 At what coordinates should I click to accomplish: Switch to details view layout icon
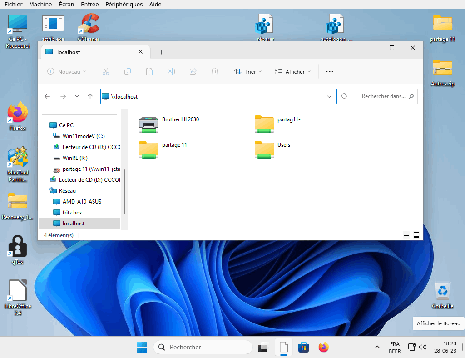tap(406, 235)
